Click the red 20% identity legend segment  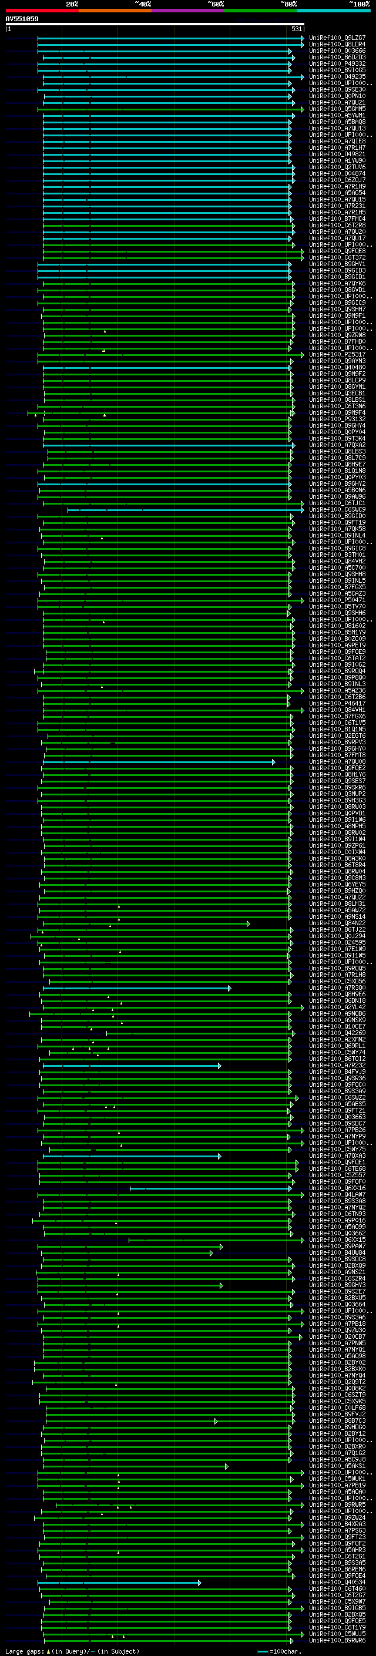pyautogui.click(x=42, y=11)
